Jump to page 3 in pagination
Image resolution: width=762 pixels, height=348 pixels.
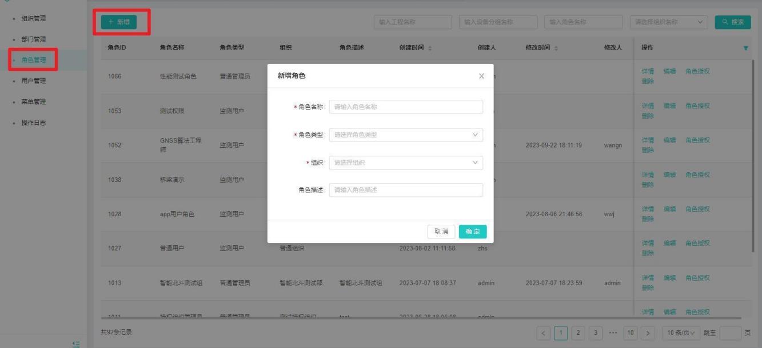click(x=595, y=333)
